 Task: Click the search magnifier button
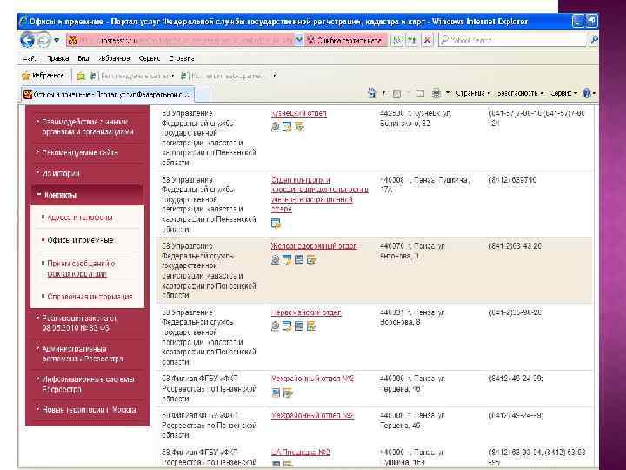(594, 40)
